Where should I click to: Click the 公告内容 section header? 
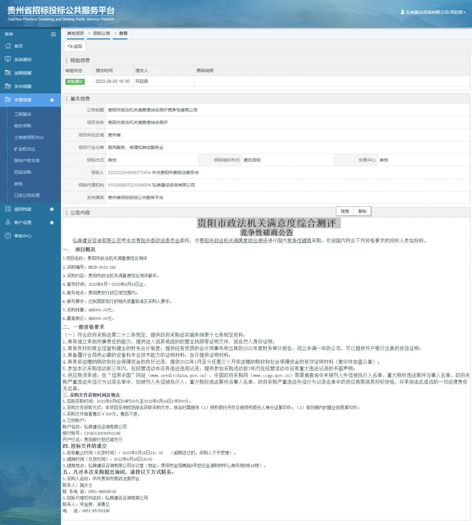point(80,213)
